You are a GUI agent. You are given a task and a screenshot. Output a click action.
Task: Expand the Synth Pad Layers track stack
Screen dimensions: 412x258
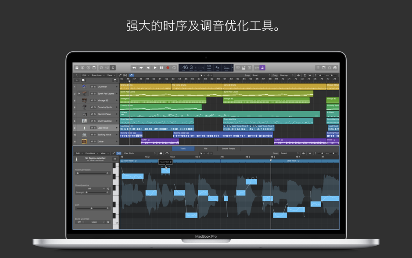pyautogui.click(x=79, y=94)
